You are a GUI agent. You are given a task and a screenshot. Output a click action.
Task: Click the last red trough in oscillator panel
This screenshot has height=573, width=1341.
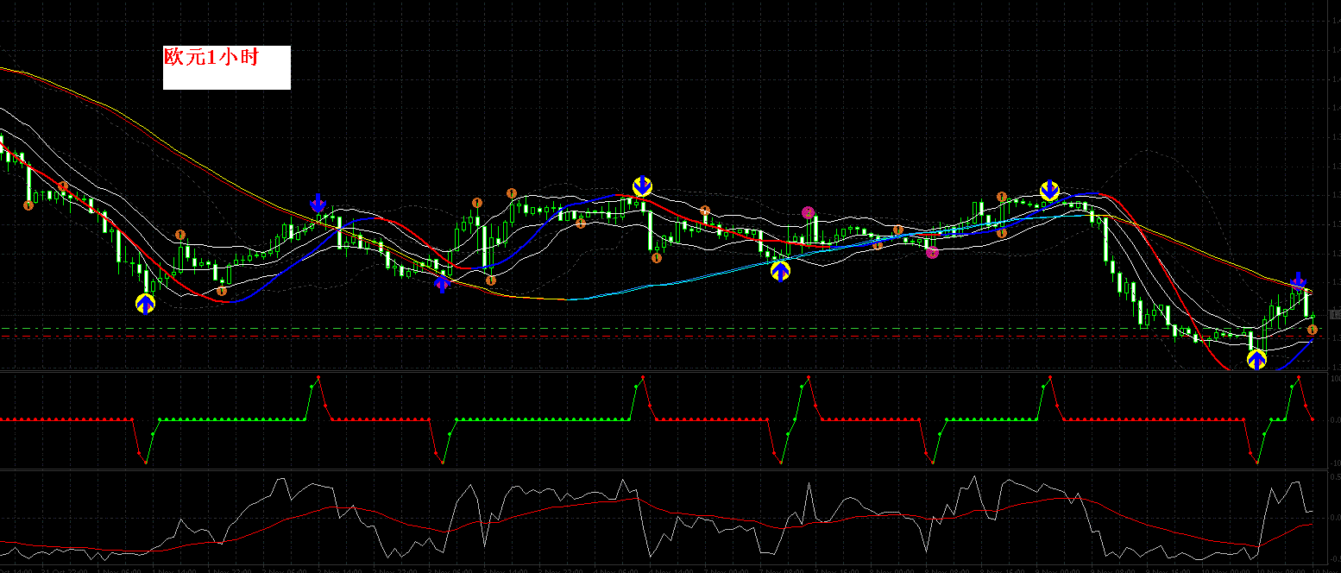pos(1257,463)
